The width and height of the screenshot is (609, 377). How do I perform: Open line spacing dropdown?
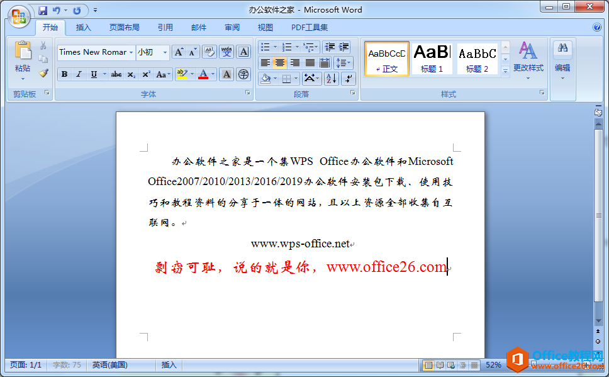(349, 62)
